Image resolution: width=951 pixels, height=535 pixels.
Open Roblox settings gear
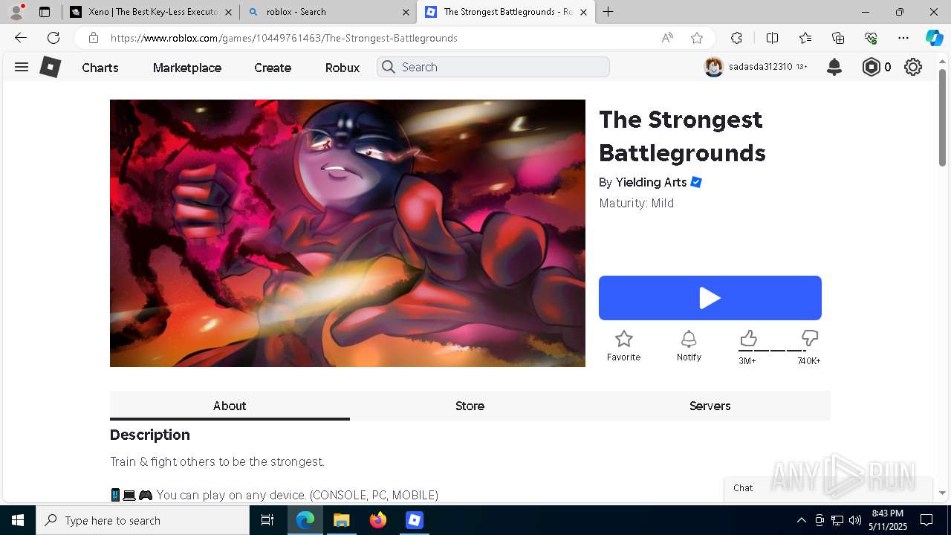[913, 67]
